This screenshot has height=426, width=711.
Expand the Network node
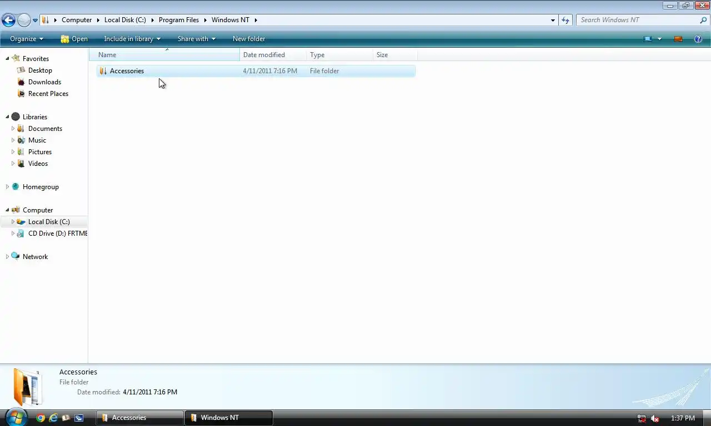coord(7,257)
